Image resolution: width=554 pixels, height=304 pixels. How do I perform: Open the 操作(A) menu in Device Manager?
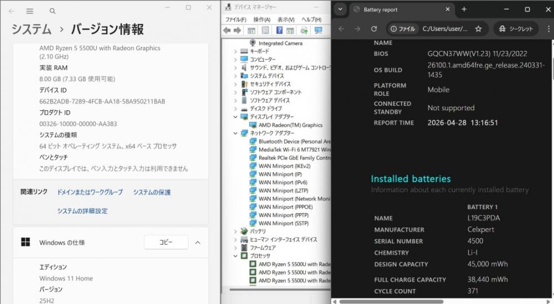(262, 19)
